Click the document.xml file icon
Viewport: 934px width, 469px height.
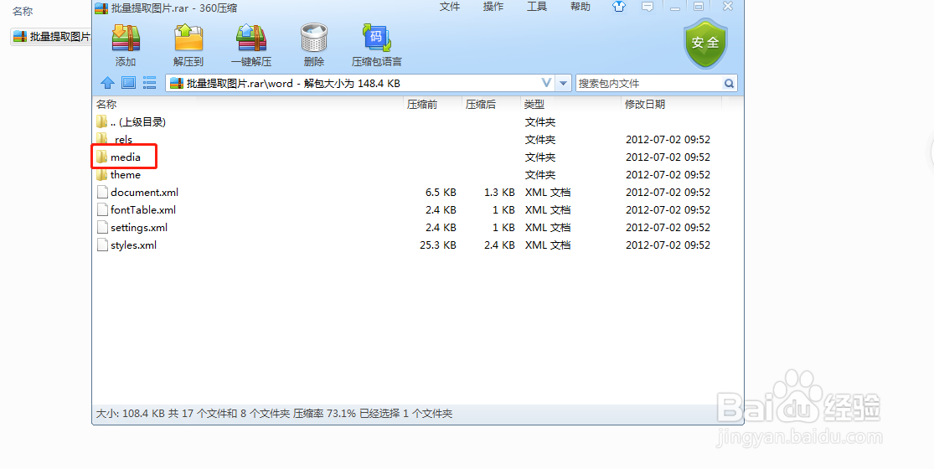coord(102,193)
